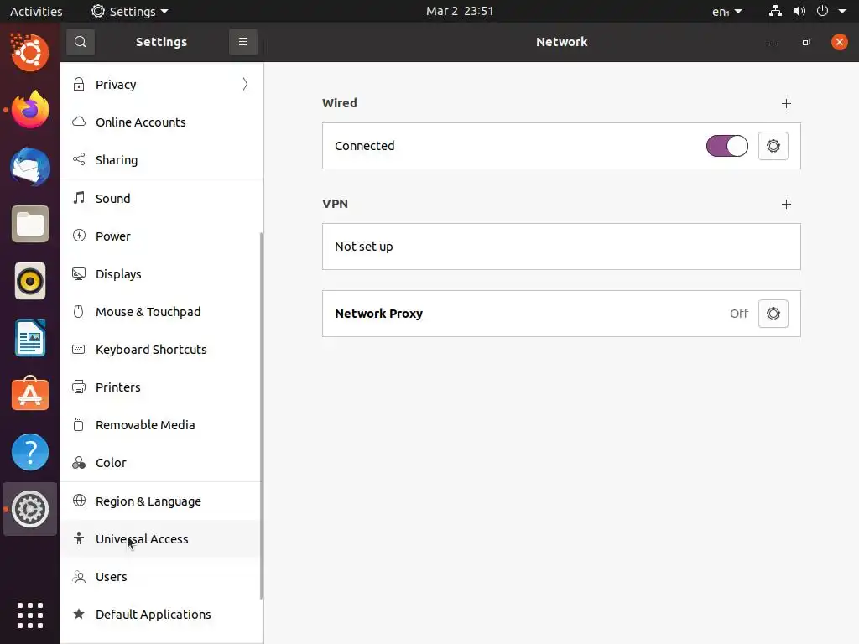
Task: Open the Universal Access panel
Action: coord(142,539)
